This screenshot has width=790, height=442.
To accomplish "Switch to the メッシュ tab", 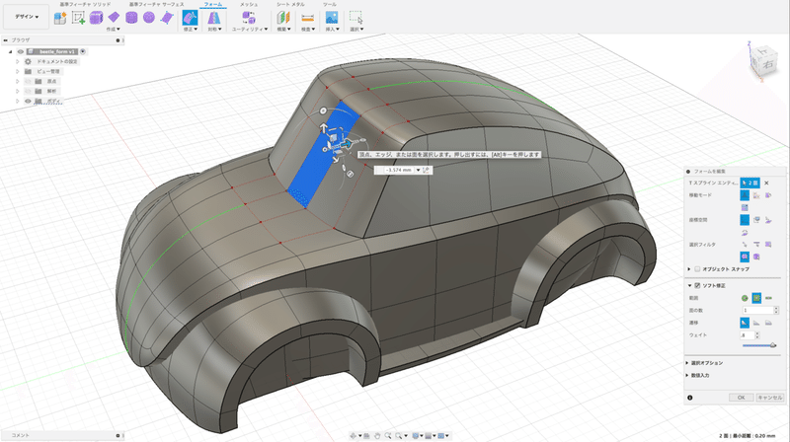I will [x=250, y=5].
